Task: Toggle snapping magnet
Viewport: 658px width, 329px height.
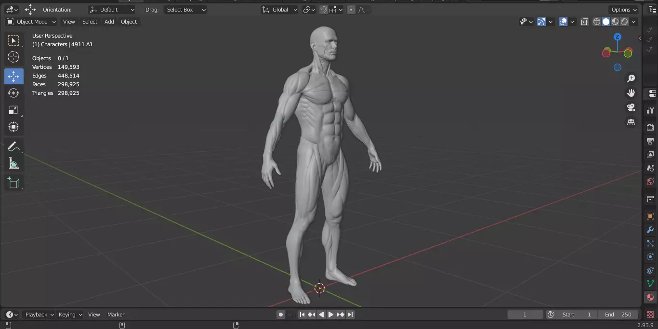Action: click(324, 10)
